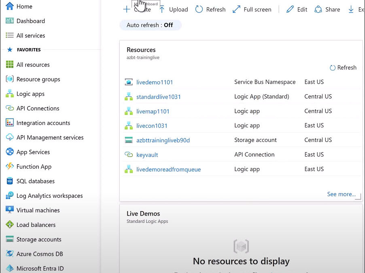Click the Function App lightning icon
This screenshot has height=273, width=365.
click(10, 166)
